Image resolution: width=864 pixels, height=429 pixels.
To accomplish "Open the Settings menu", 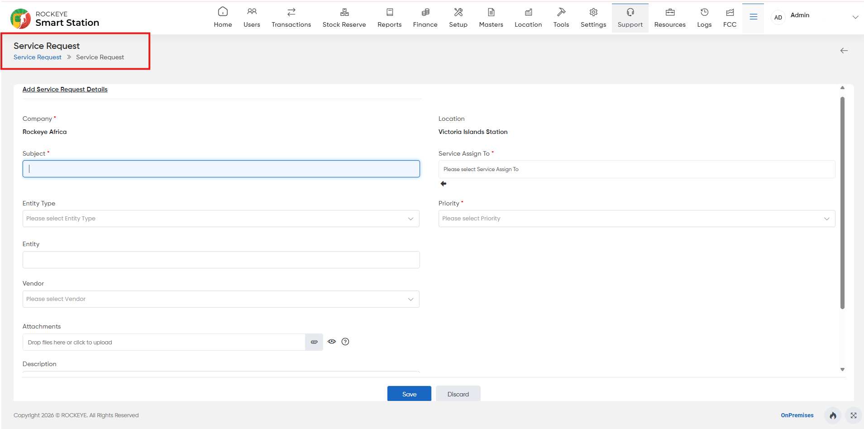I will pos(593,18).
